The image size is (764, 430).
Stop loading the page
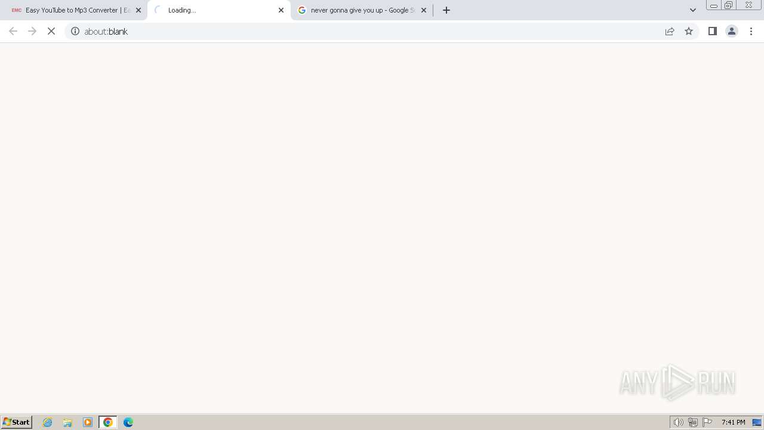pyautogui.click(x=51, y=31)
